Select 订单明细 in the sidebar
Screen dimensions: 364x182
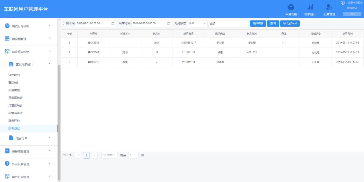[x=14, y=75]
